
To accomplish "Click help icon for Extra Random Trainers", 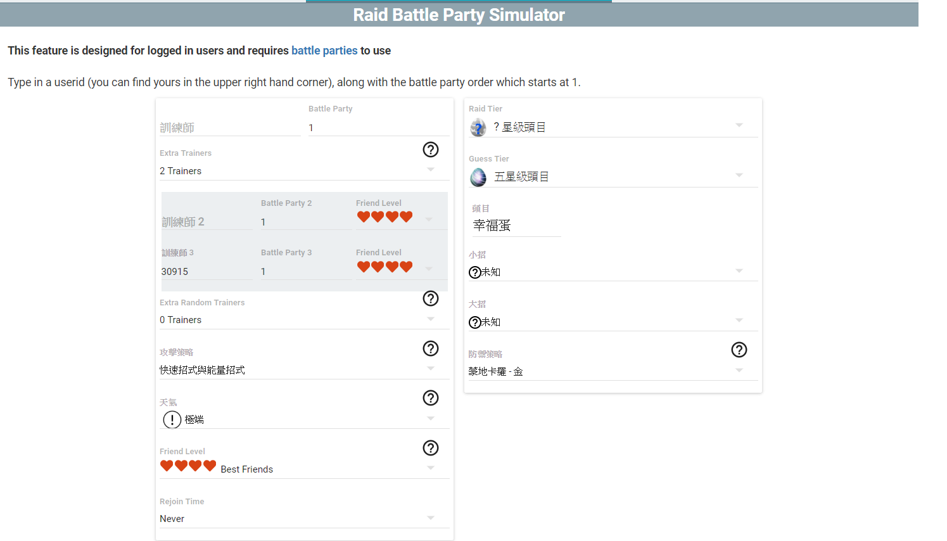I will (430, 298).
